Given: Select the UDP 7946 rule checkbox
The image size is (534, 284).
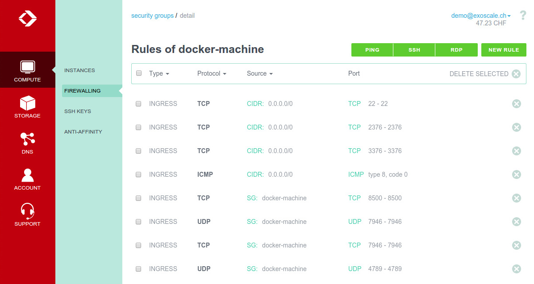Looking at the screenshot, I should (138, 222).
